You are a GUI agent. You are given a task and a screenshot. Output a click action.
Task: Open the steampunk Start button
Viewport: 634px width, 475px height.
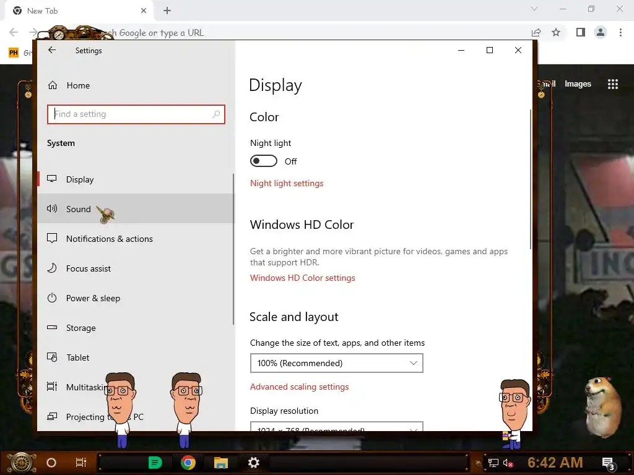(22, 463)
